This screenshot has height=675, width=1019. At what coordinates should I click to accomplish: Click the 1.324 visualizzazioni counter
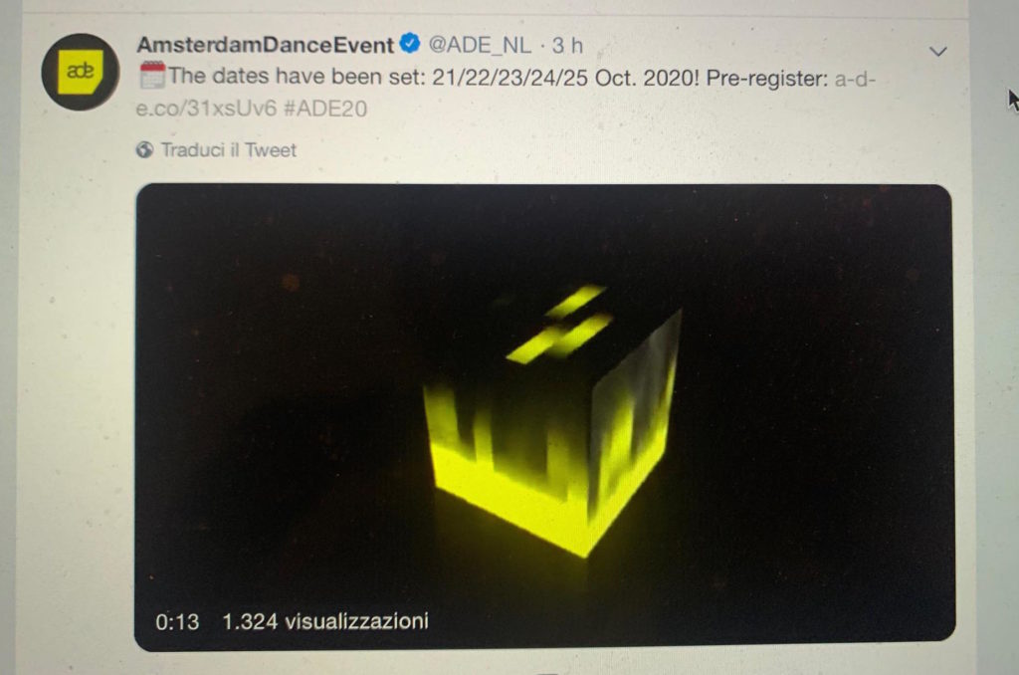[325, 621]
